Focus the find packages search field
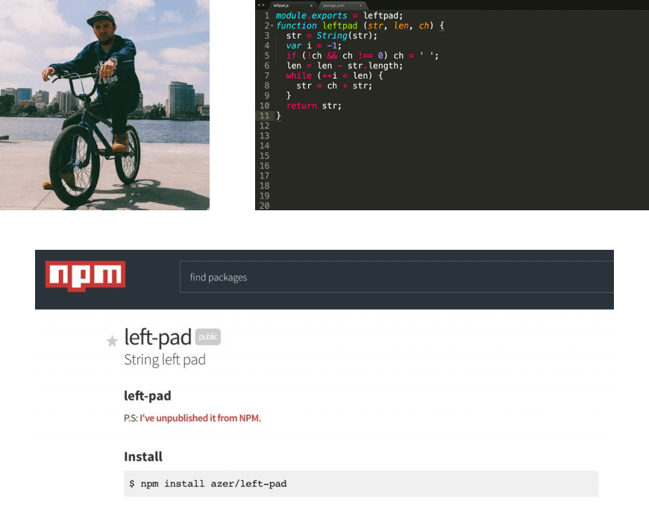 tap(395, 277)
